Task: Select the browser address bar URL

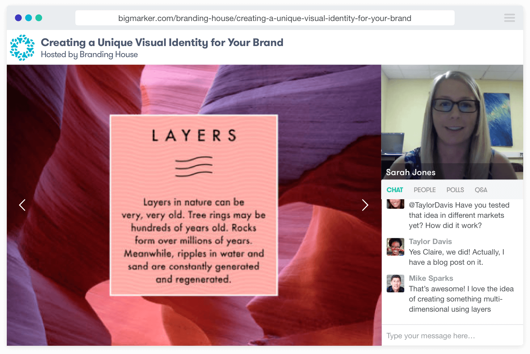Action: 264,18
